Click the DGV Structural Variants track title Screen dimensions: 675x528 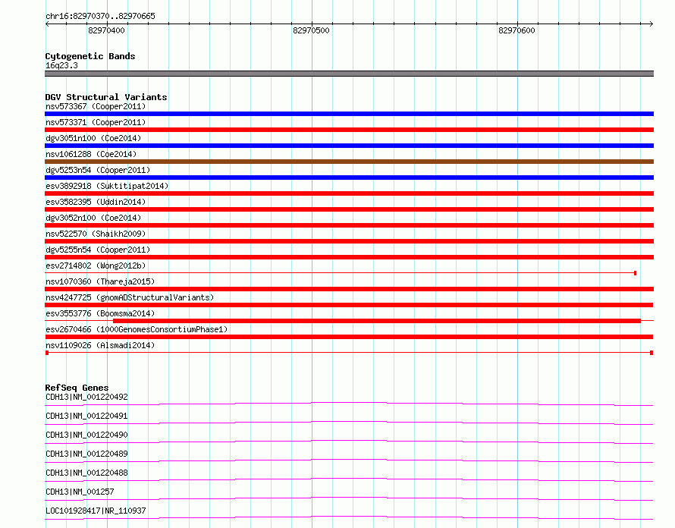tap(106, 97)
